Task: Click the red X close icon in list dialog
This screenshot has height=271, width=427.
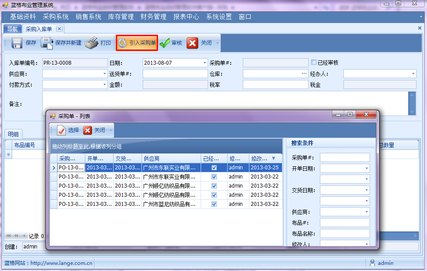Action: click(87, 130)
